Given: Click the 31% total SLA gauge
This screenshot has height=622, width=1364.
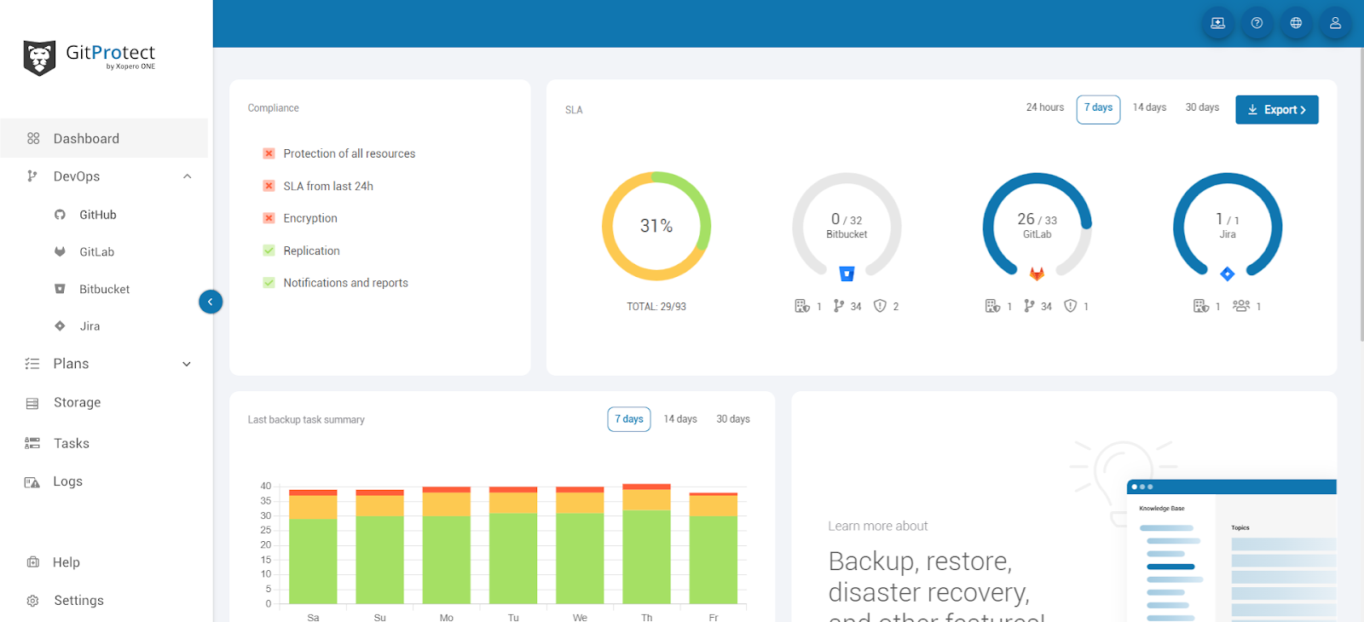Looking at the screenshot, I should tap(656, 226).
